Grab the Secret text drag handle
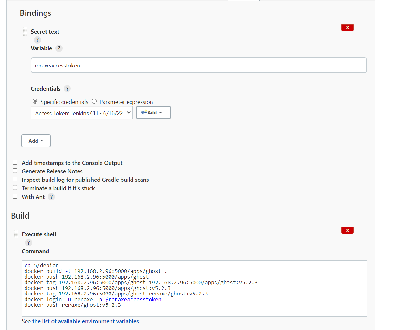 [25, 32]
